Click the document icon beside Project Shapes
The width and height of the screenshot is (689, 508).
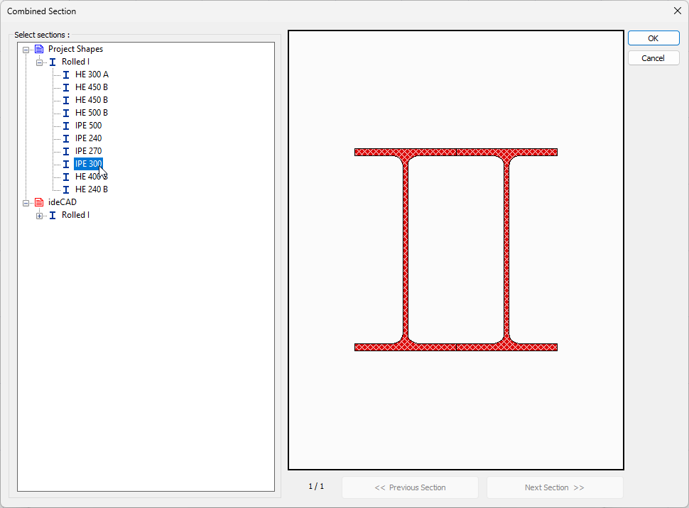[x=38, y=49]
